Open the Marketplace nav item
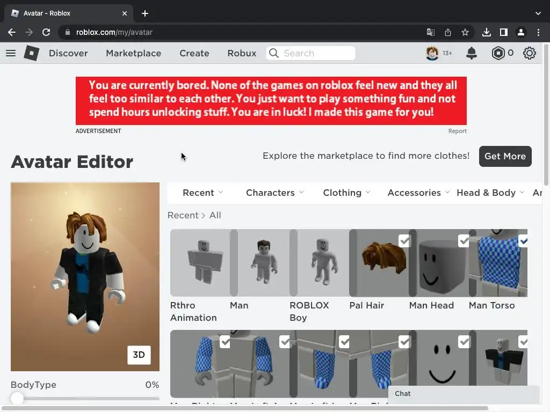The width and height of the screenshot is (550, 412). tap(134, 53)
